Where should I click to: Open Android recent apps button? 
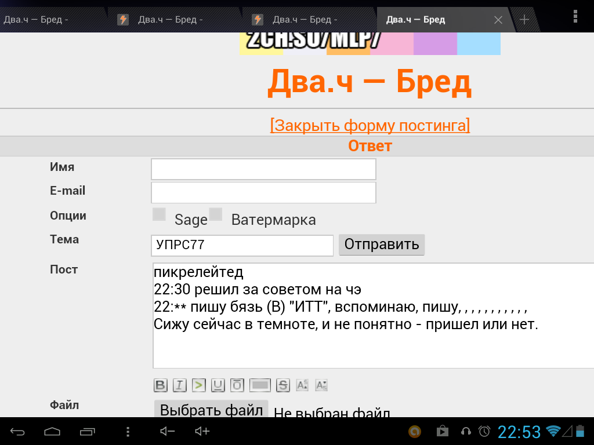pos(88,431)
